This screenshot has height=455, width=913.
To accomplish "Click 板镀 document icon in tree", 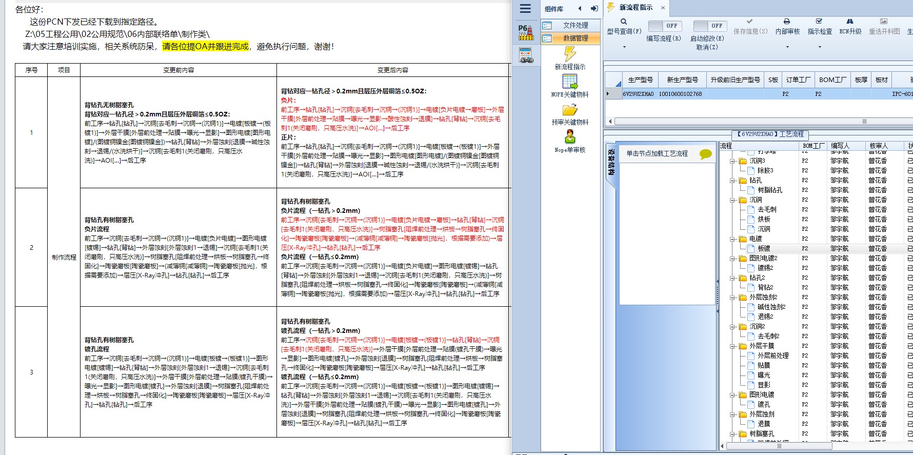I will 751,249.
